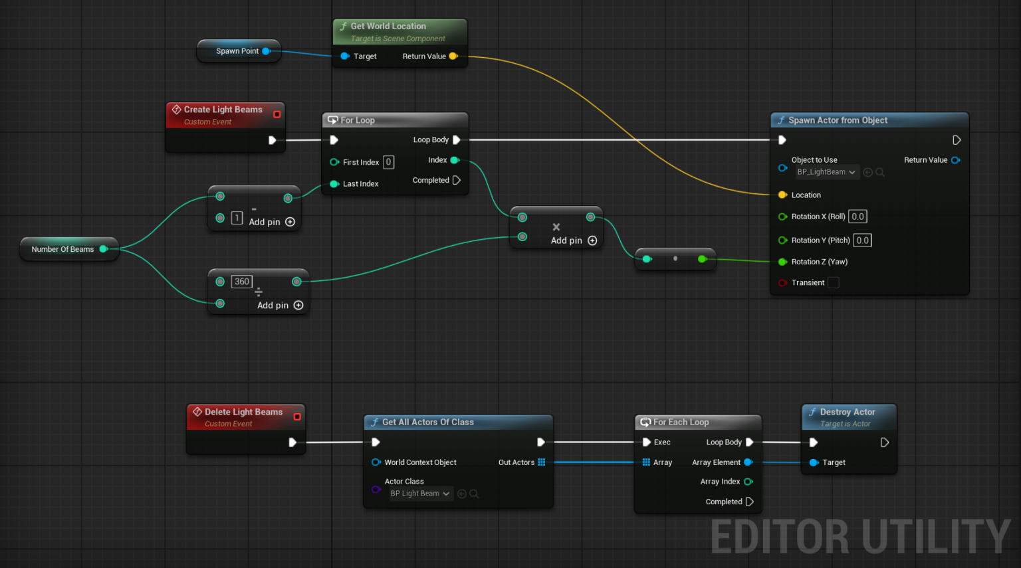The image size is (1021, 568).
Task: Click the f icon on Get World Location node
Action: (x=343, y=26)
